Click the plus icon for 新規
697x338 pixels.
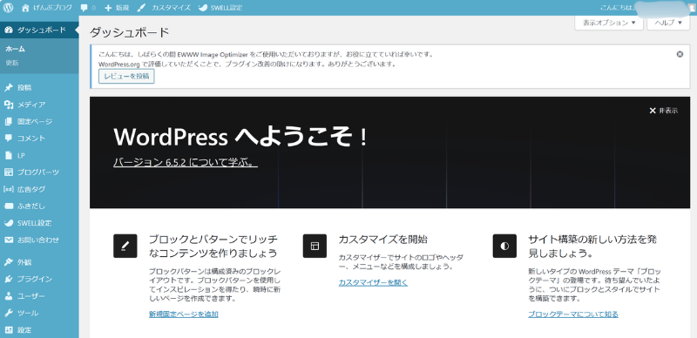(108, 8)
